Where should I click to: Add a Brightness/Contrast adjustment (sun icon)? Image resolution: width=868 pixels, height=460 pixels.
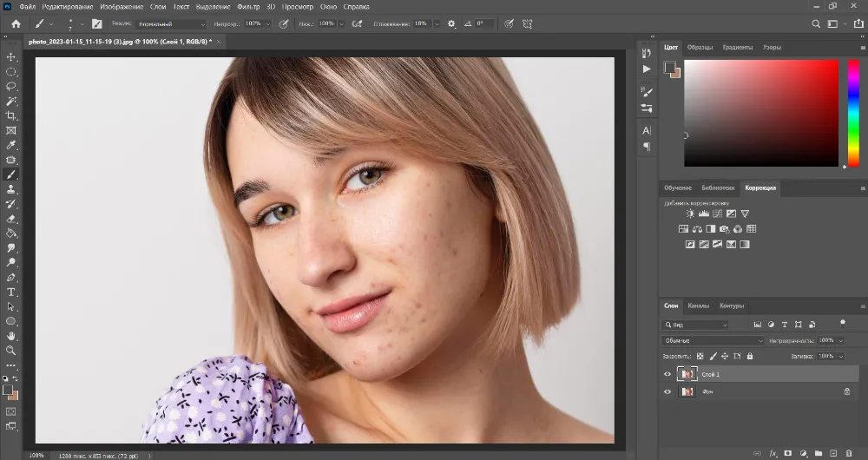click(x=690, y=214)
